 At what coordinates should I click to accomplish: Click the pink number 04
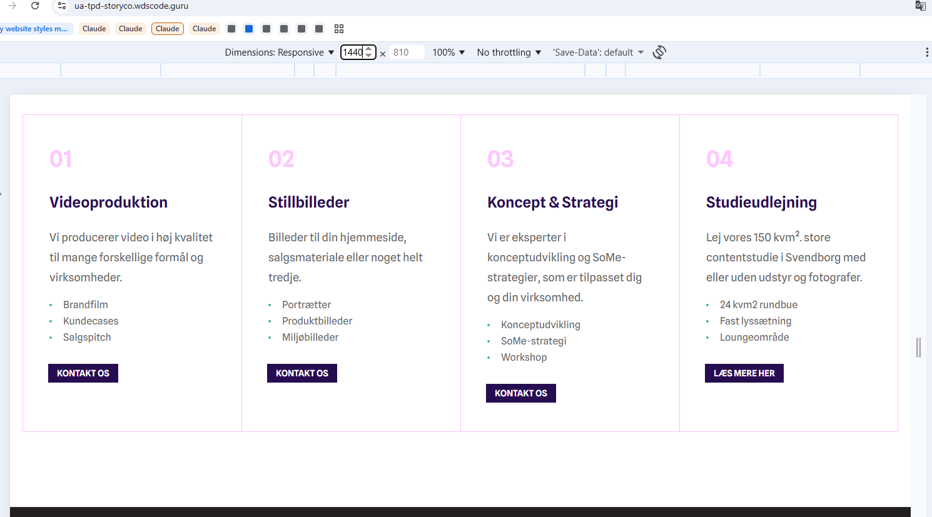(x=719, y=159)
